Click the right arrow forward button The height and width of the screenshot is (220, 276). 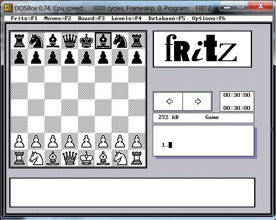198,101
